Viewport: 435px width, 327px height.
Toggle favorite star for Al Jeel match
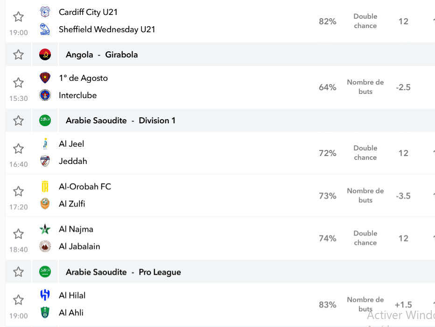(19, 149)
